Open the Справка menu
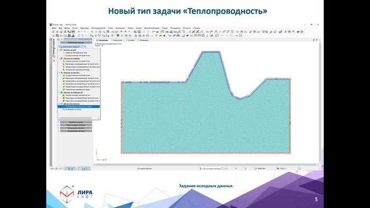 197,28
